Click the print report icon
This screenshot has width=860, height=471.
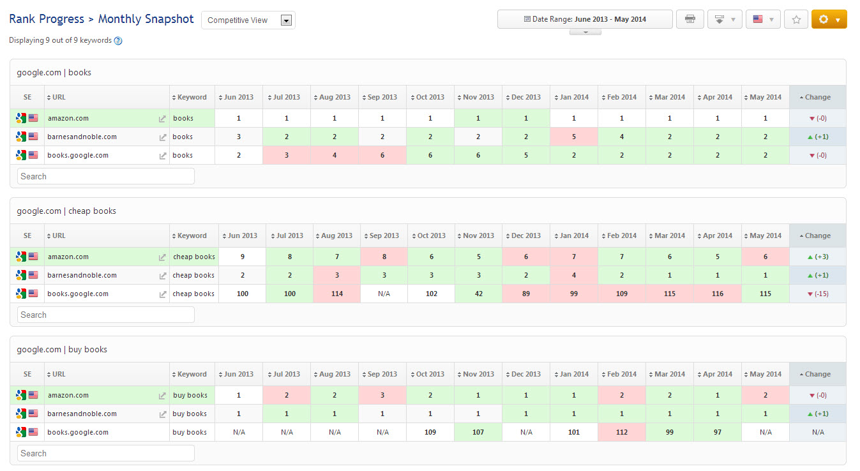[x=690, y=19]
